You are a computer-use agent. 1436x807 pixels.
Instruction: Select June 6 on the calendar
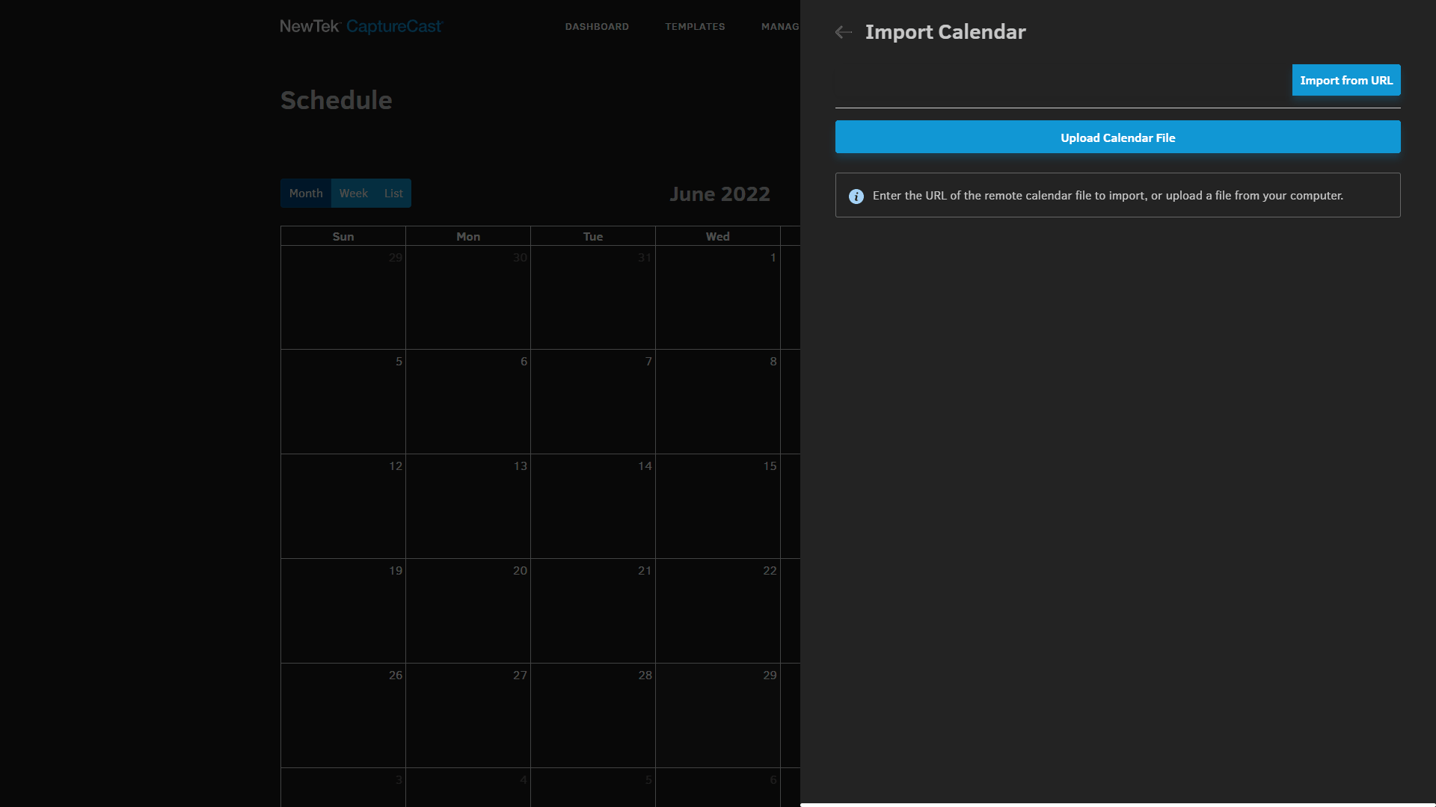468,401
